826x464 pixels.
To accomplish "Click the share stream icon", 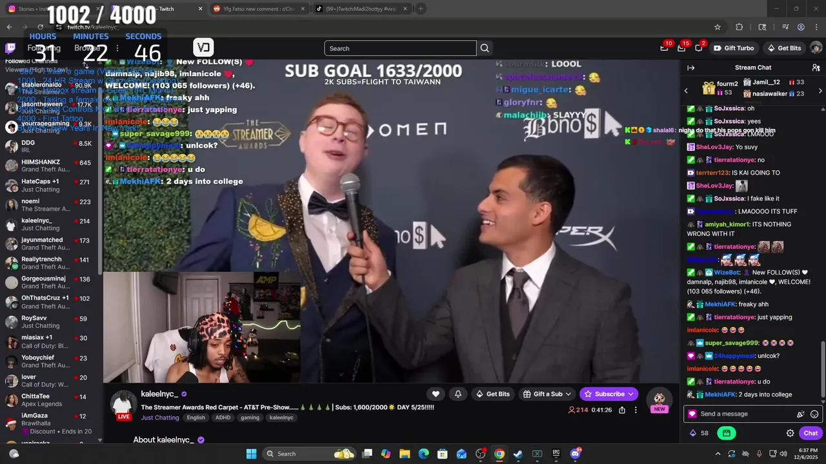I will click(x=622, y=410).
